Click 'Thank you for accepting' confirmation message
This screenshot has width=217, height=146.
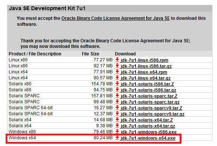(x=105, y=43)
